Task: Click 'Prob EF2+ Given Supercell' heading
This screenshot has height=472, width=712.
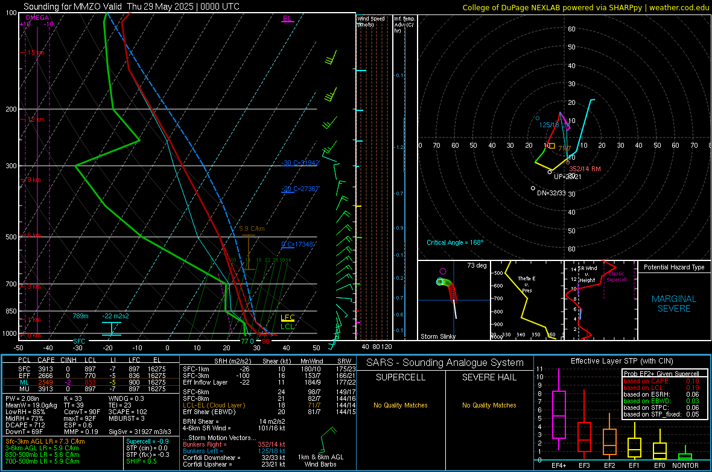Action: point(661,374)
